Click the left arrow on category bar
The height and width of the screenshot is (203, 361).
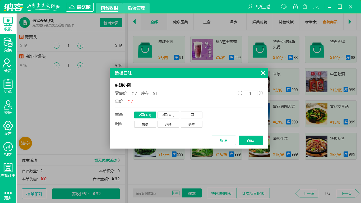coord(134,22)
